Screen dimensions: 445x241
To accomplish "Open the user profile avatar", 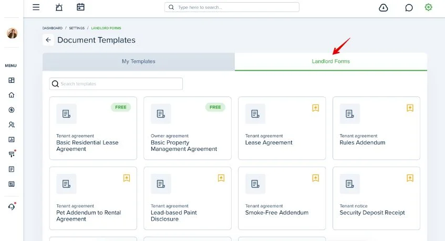I will click(12, 33).
